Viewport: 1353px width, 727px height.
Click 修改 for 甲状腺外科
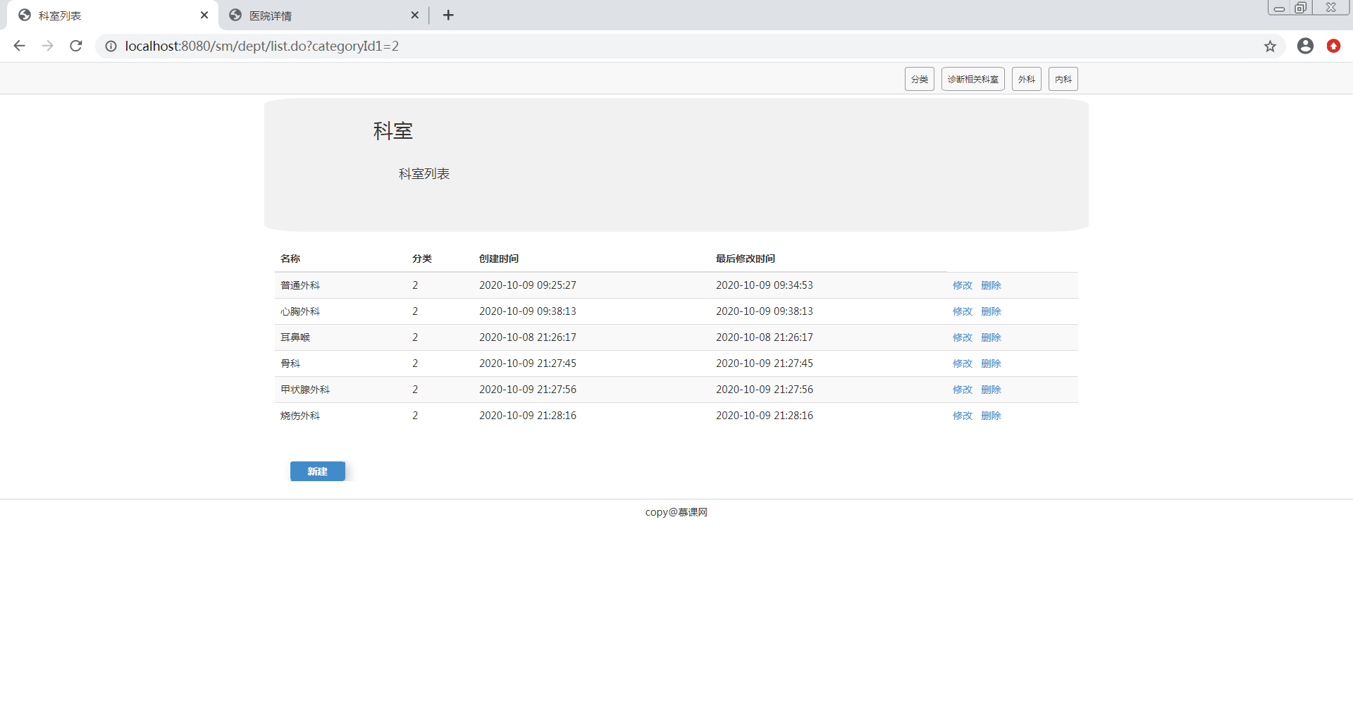pos(963,390)
